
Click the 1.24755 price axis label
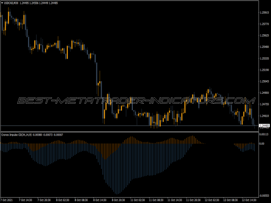[264, 104]
